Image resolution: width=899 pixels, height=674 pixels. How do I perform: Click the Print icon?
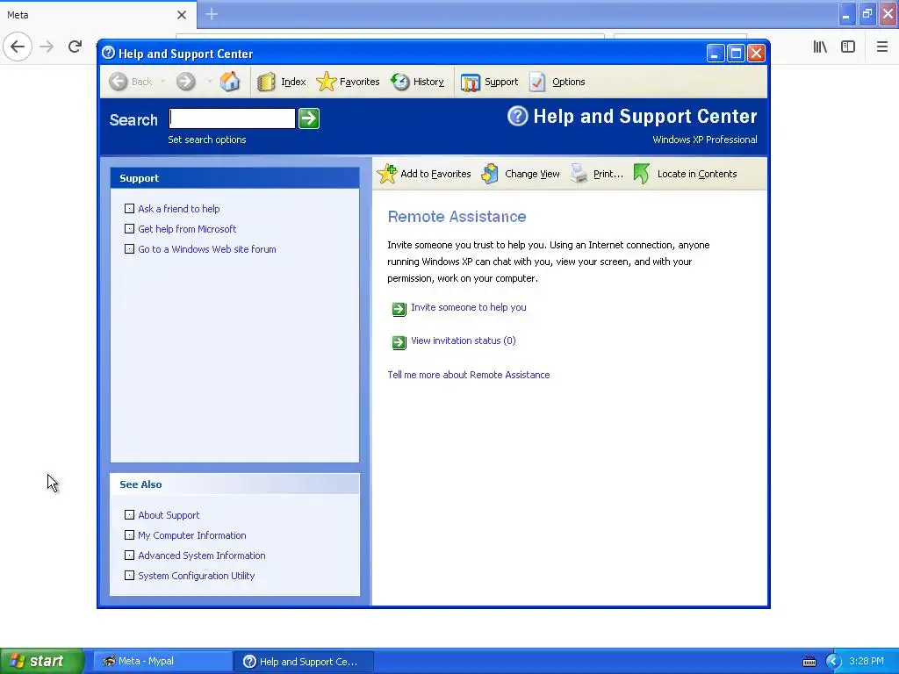(579, 174)
